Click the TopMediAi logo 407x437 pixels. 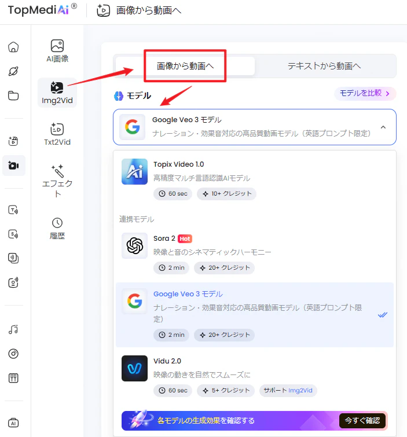(42, 10)
